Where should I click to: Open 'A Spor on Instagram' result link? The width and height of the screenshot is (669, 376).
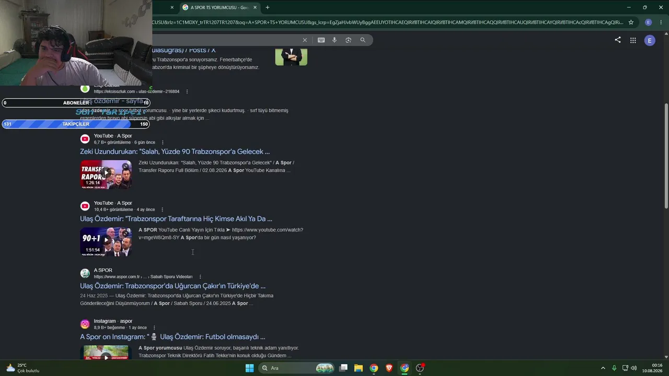(172, 337)
